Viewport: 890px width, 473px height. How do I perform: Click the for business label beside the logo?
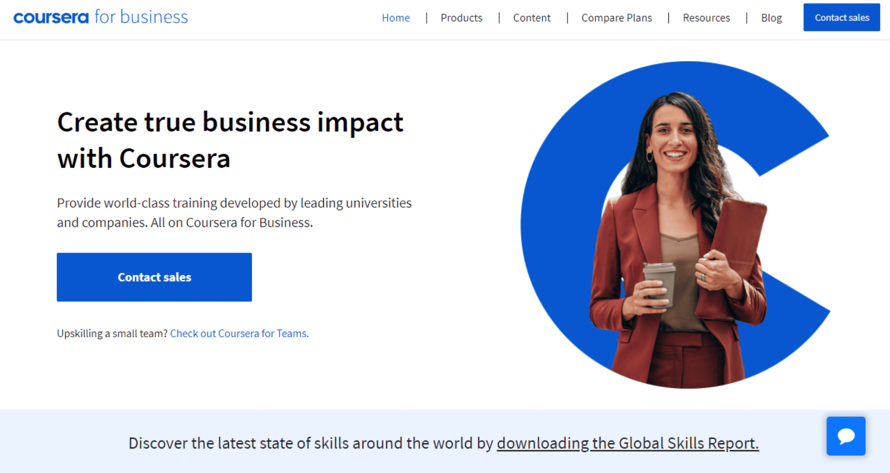pos(140,17)
